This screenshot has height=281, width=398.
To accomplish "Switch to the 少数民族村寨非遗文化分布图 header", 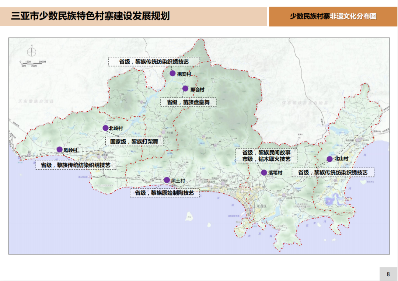I will (x=333, y=15).
